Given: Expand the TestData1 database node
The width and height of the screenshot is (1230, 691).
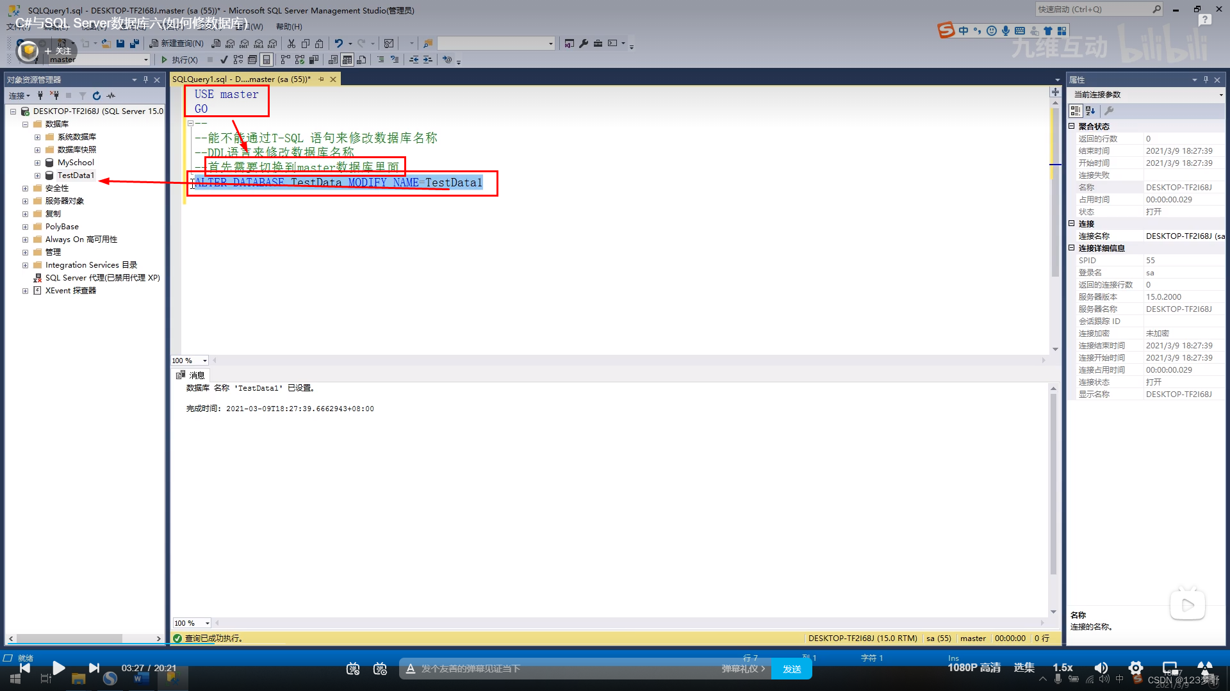Looking at the screenshot, I should pos(37,175).
